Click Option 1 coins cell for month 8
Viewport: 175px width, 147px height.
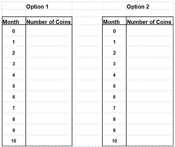tap(49, 119)
